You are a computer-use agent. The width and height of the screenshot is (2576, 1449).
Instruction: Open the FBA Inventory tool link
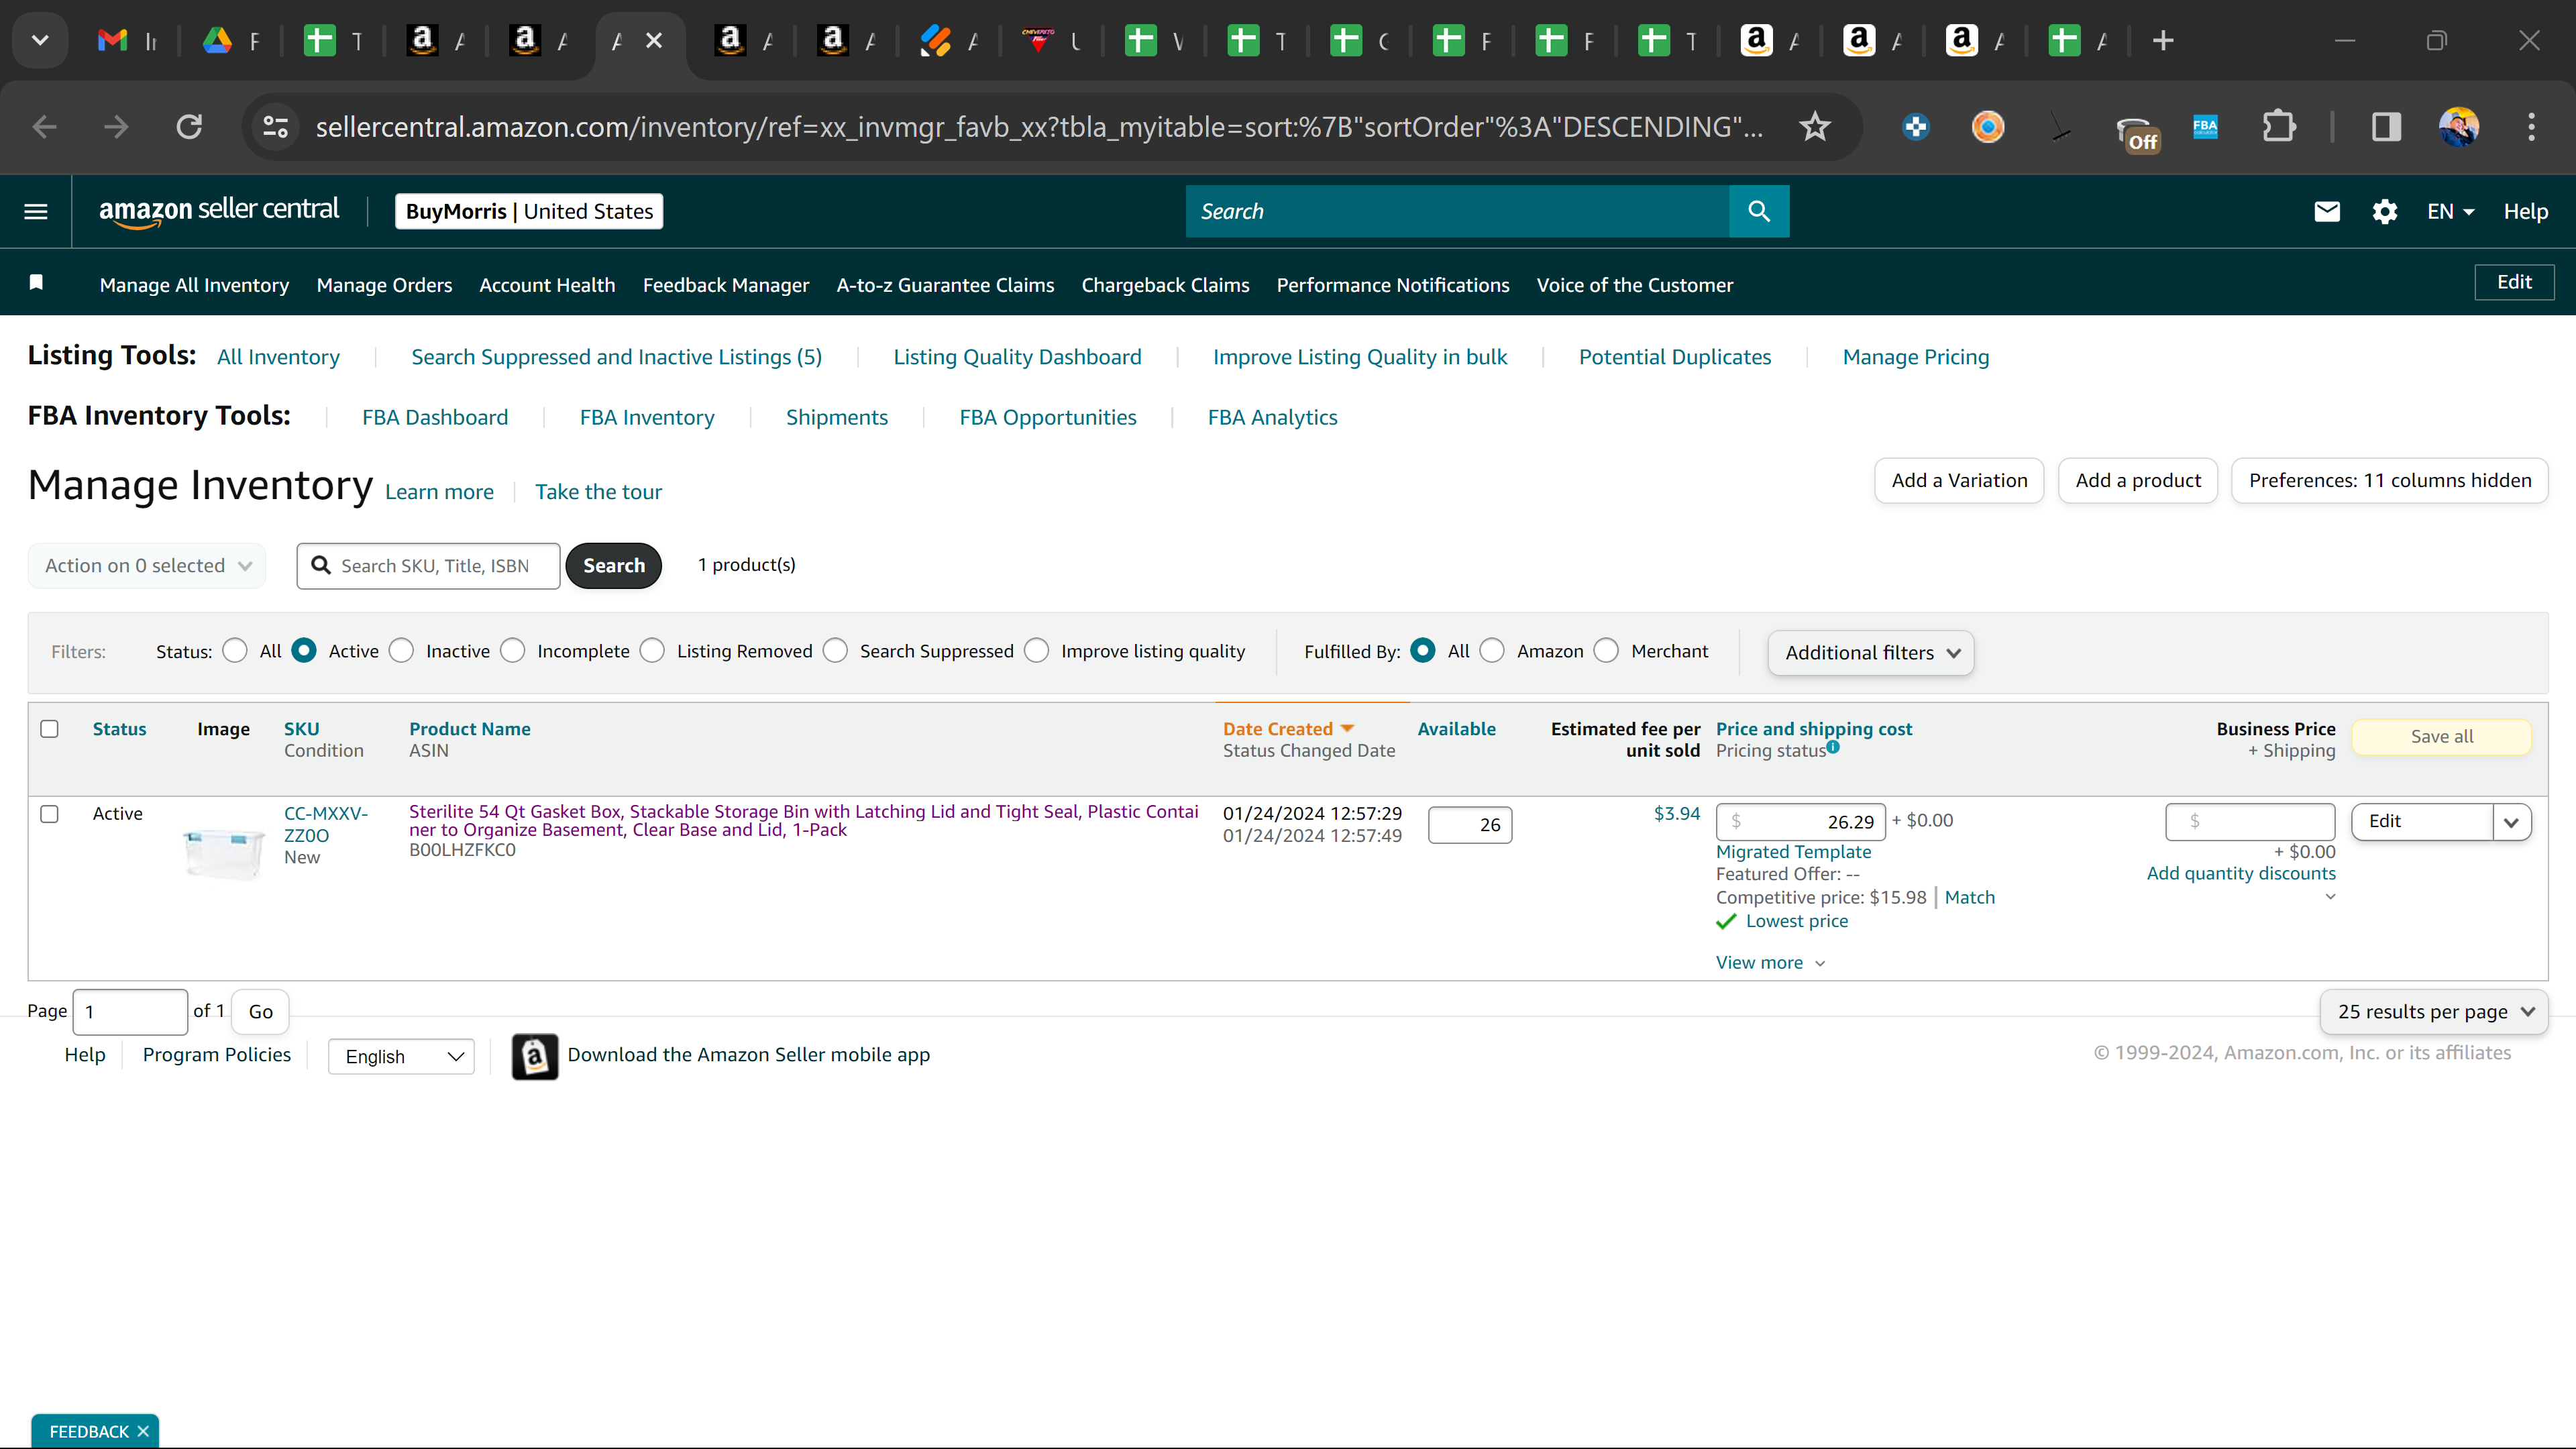(x=647, y=417)
